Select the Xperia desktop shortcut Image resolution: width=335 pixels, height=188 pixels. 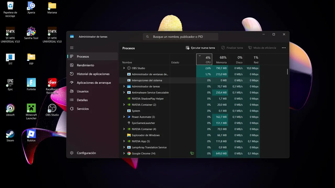point(31,8)
